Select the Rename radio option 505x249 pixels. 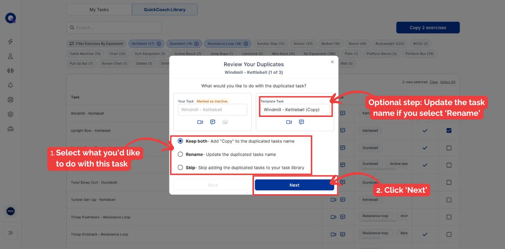point(180,154)
